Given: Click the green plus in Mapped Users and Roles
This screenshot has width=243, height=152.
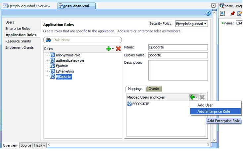Looking at the screenshot, I should [x=192, y=97].
